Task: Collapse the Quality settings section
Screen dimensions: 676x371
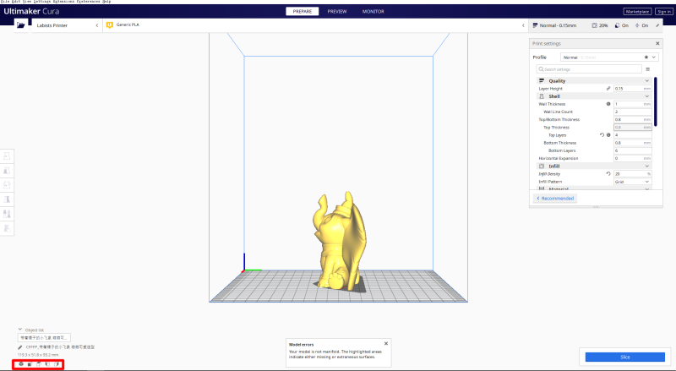Action: (x=646, y=80)
